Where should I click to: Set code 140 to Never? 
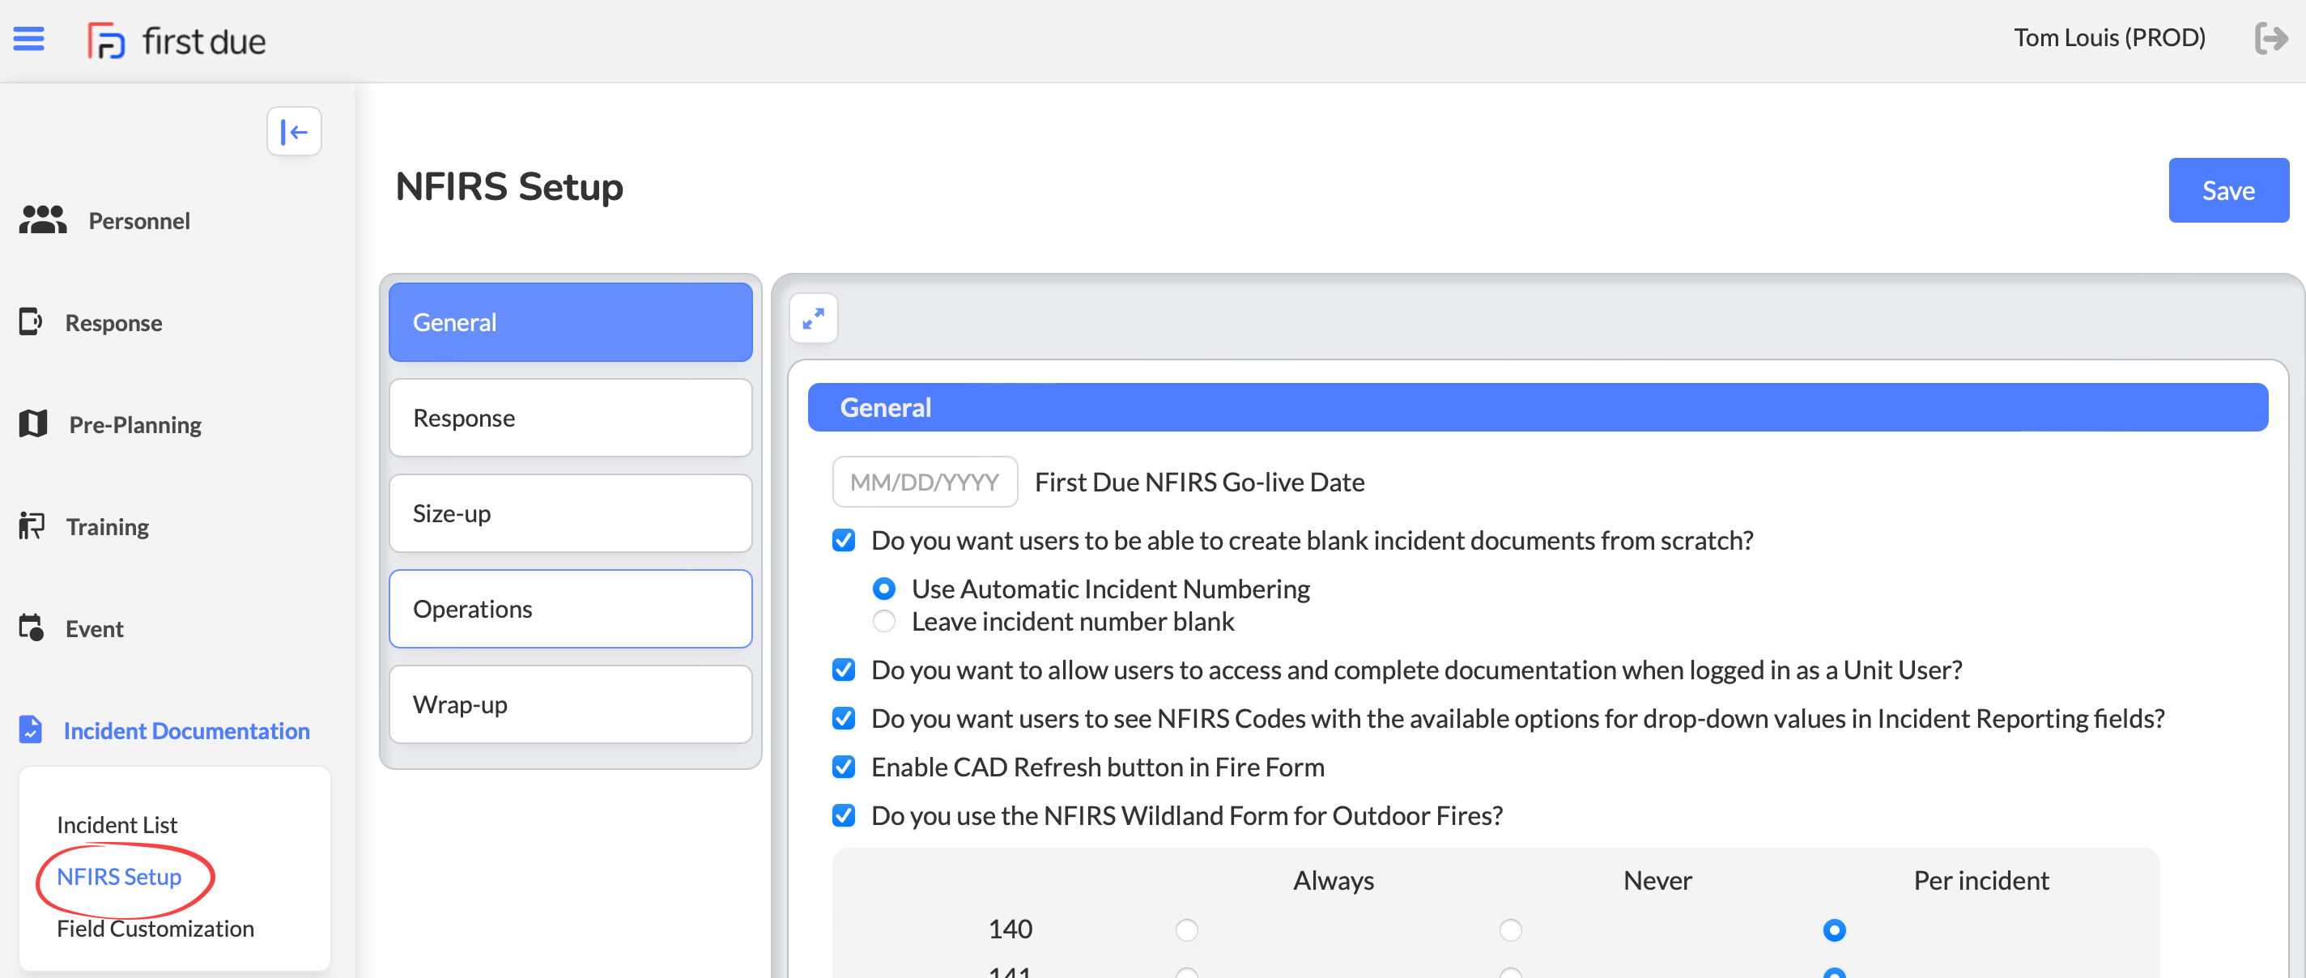(x=1510, y=929)
